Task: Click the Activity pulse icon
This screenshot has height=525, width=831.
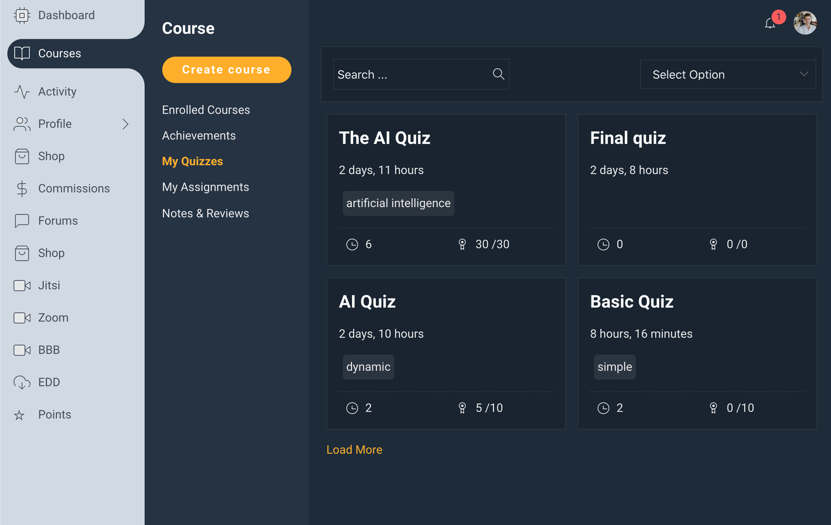Action: tap(22, 92)
